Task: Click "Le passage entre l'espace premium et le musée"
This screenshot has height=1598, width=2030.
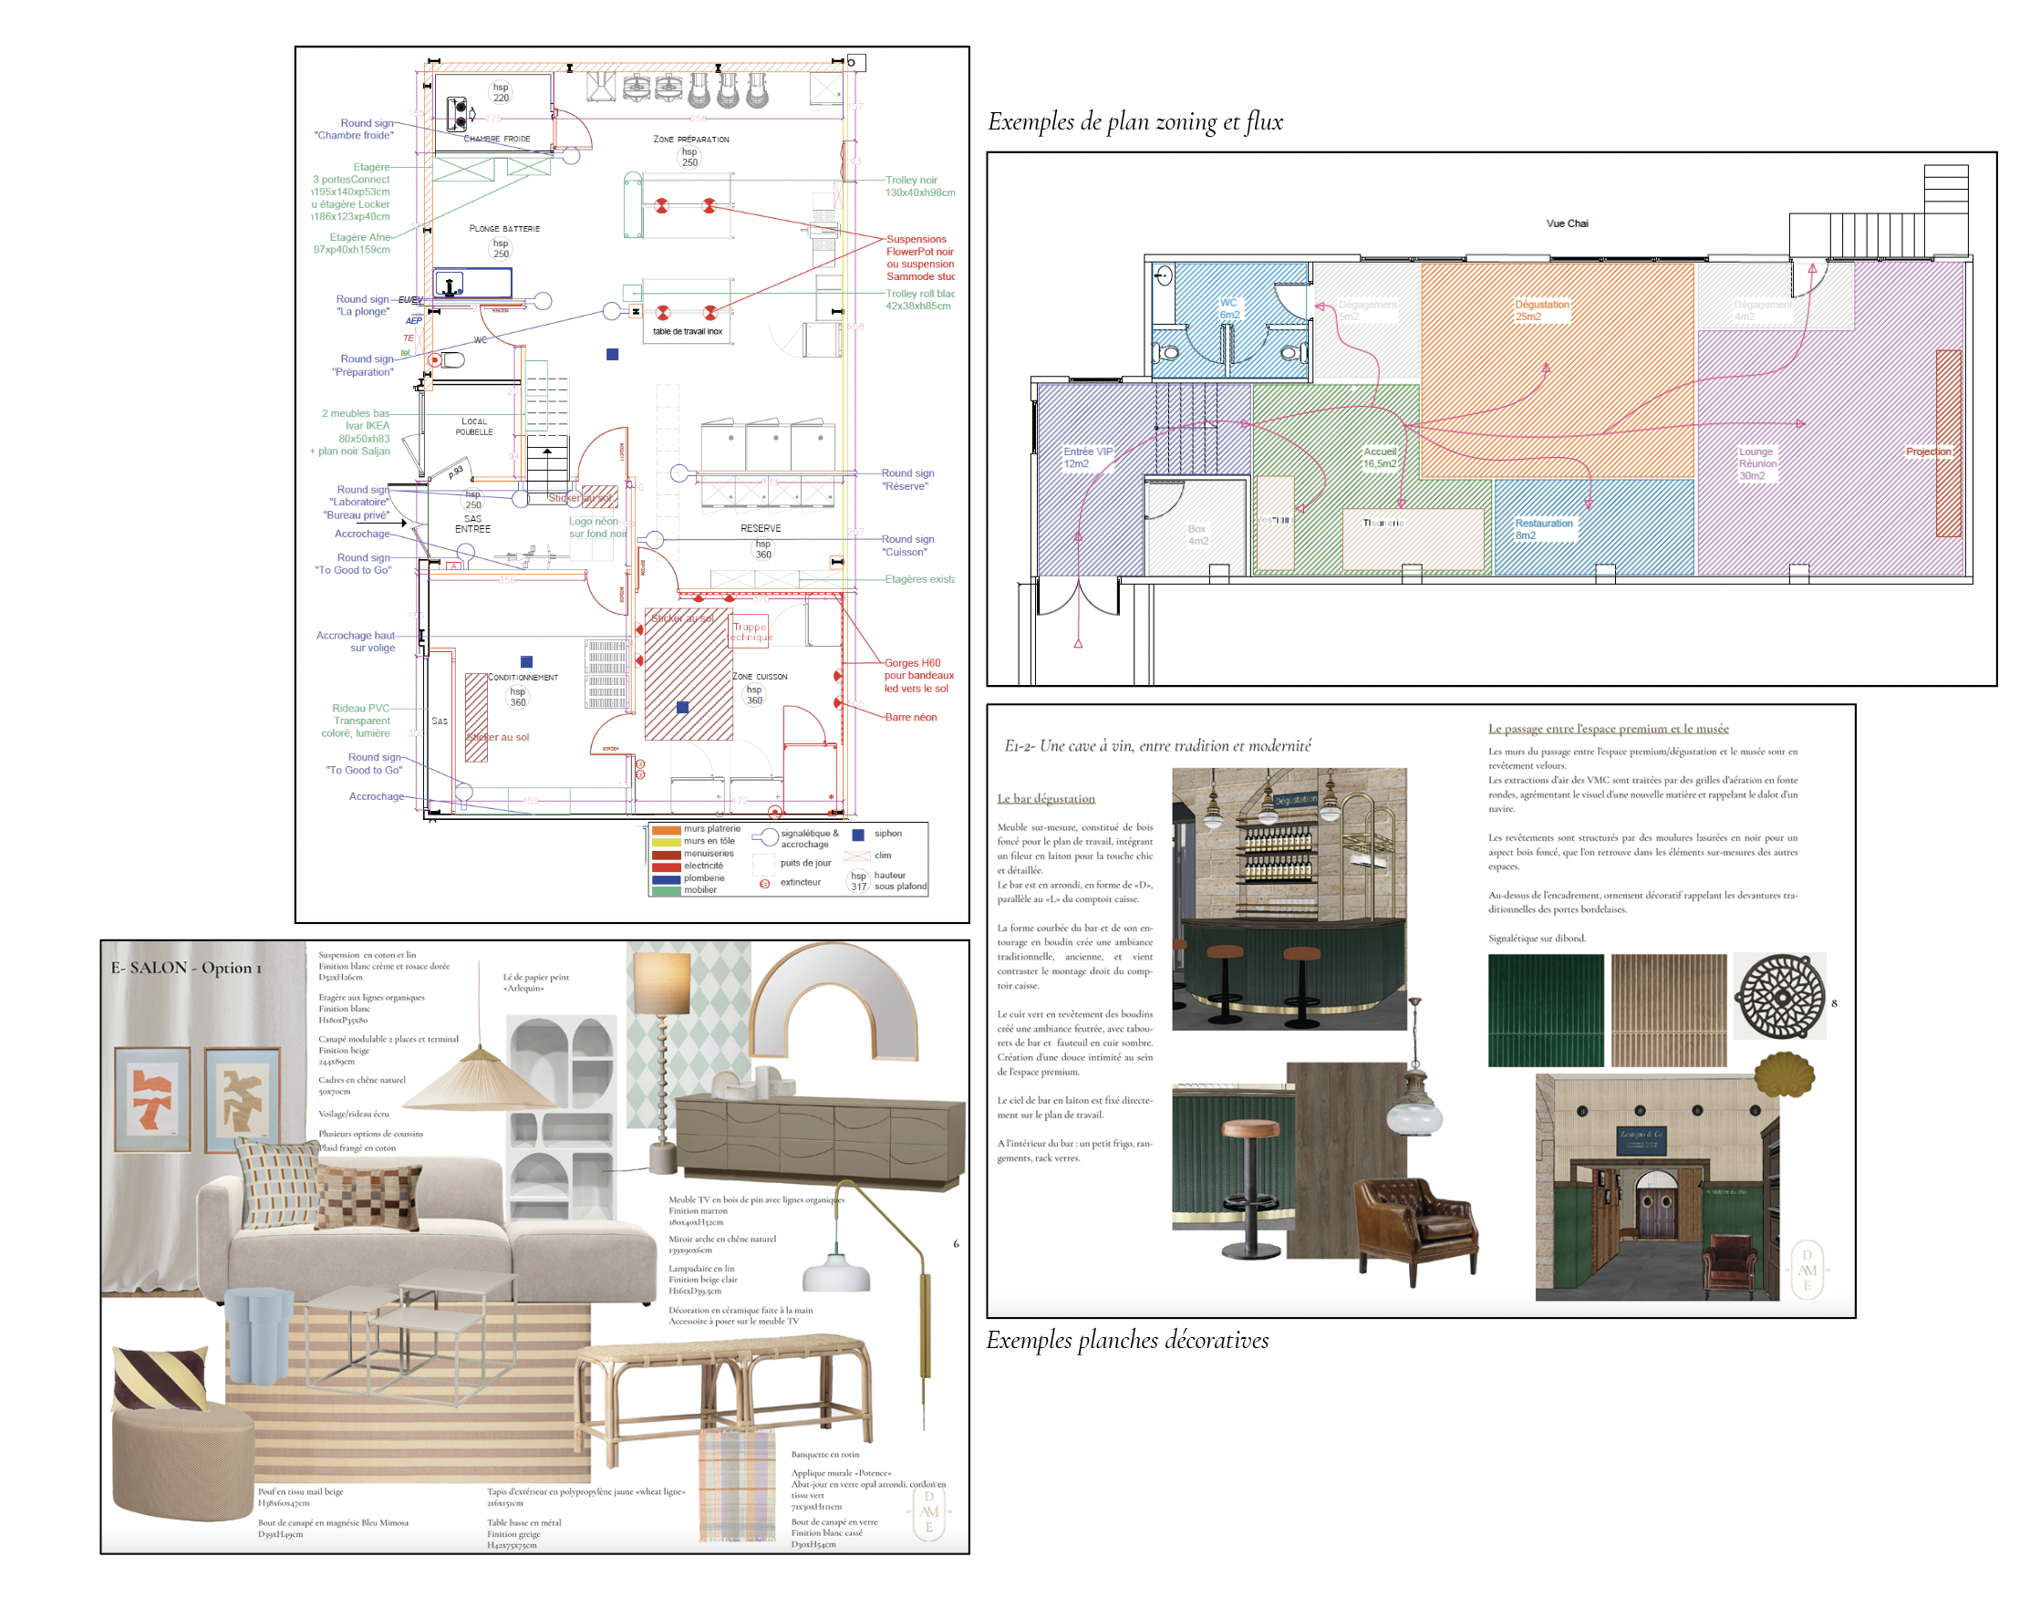Action: pos(1608,728)
